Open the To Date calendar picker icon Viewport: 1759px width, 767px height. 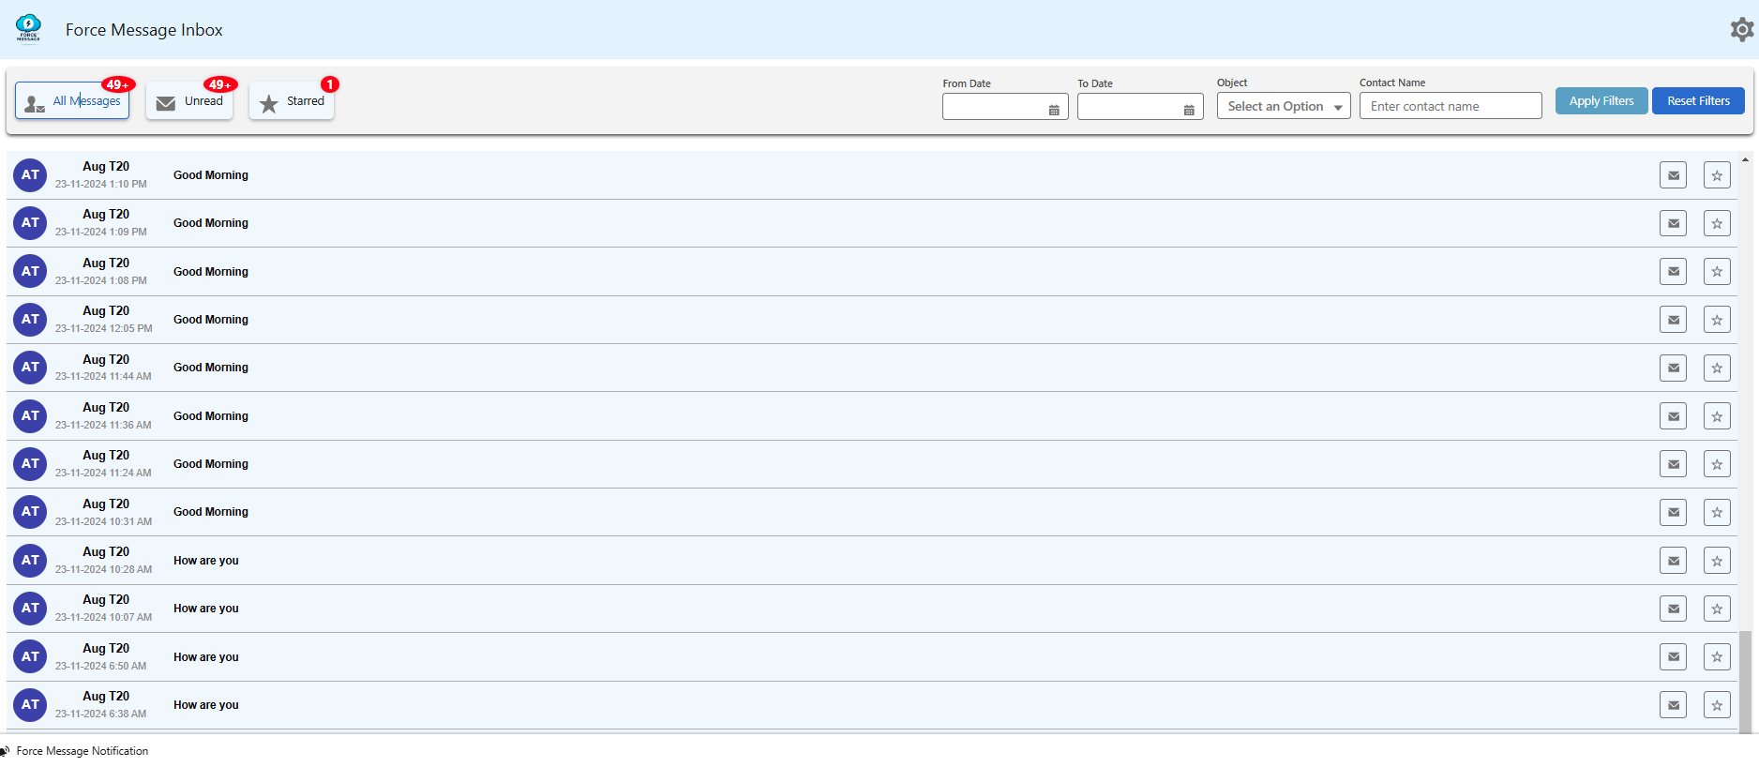pos(1189,110)
